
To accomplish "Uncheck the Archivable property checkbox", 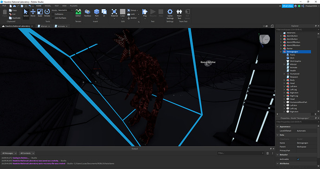I will click(x=298, y=159).
